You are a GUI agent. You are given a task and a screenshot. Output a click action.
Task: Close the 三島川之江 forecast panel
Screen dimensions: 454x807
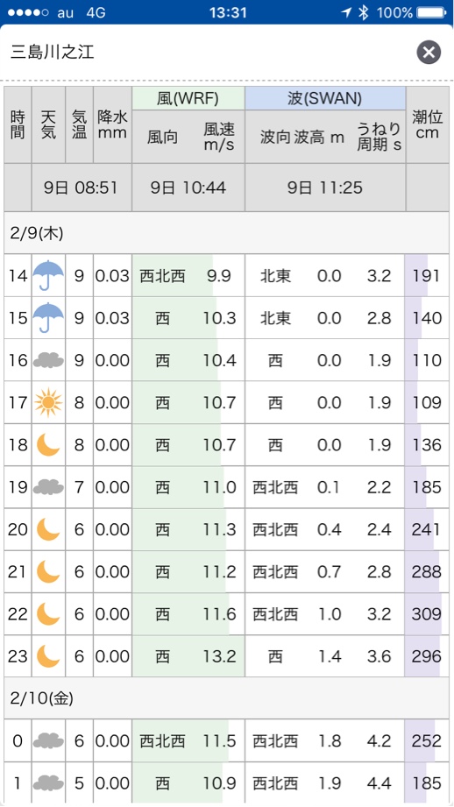coord(429,53)
